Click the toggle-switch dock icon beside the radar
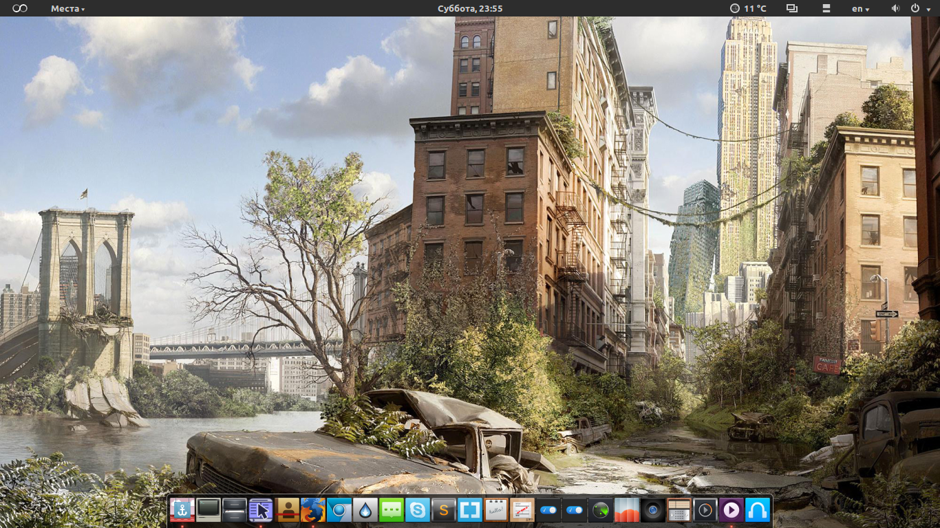 click(575, 510)
